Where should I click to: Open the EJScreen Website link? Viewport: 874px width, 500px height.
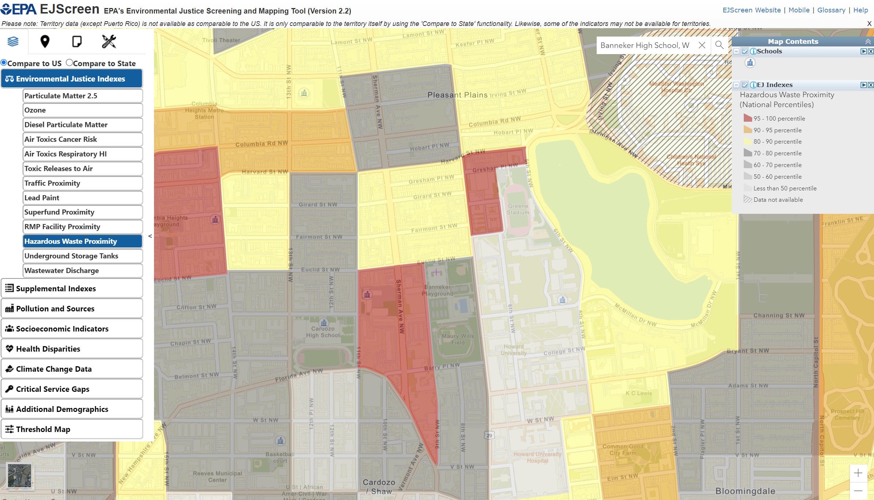(x=751, y=10)
